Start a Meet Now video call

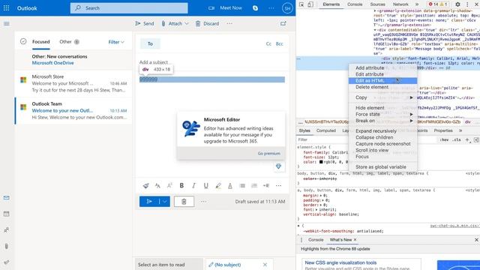pos(225,8)
